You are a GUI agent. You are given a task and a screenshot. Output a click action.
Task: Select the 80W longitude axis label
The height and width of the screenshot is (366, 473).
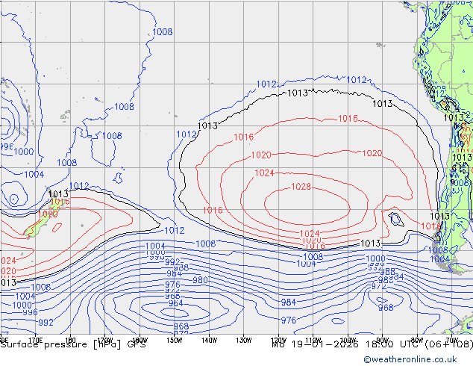click(x=417, y=341)
